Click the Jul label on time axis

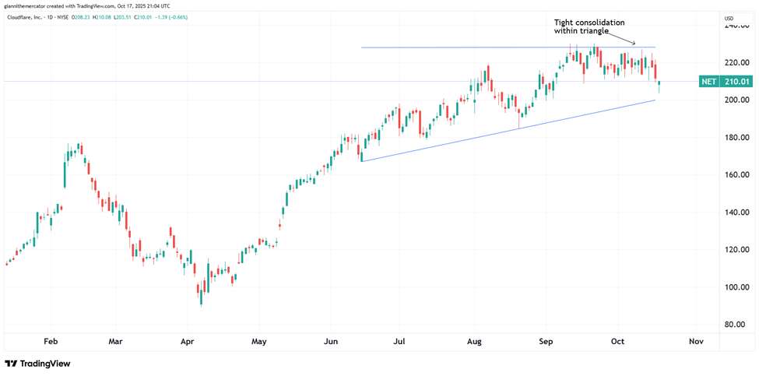pyautogui.click(x=401, y=341)
